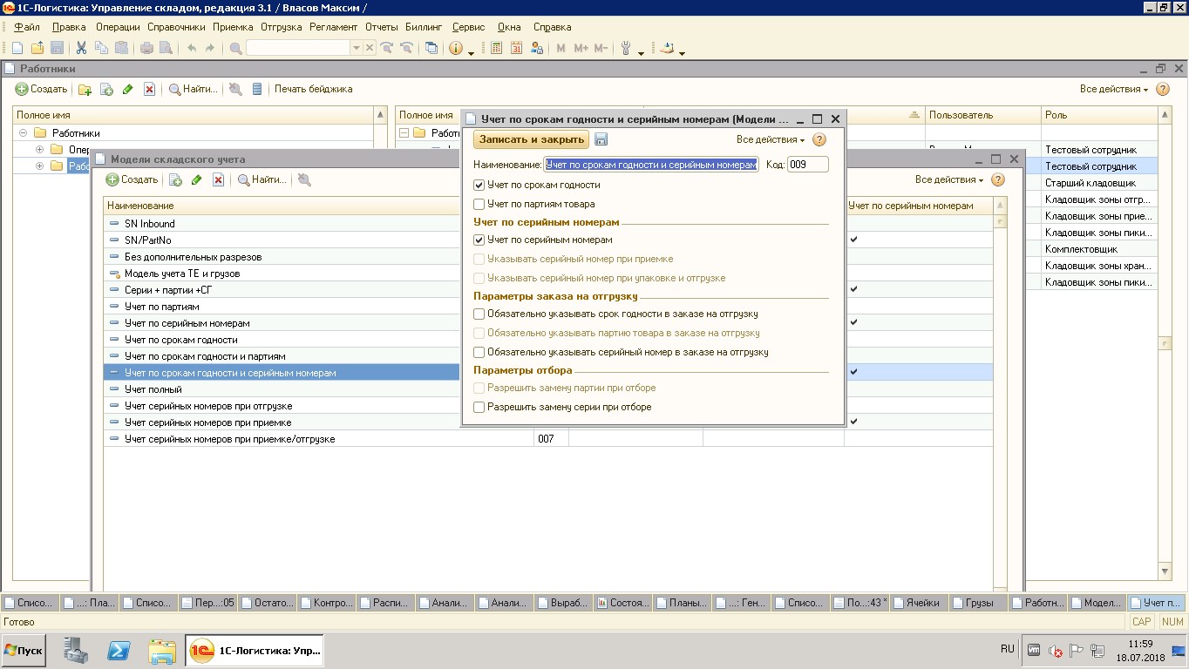This screenshot has width=1189, height=669.
Task: Check Разрешить замену серии при отборе
Action: pyautogui.click(x=479, y=407)
